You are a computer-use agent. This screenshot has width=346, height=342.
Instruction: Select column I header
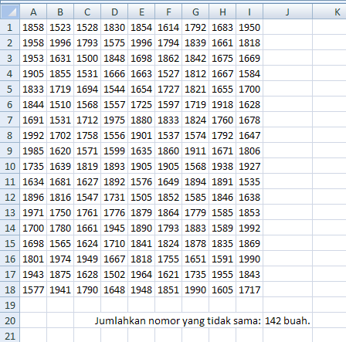coord(249,12)
